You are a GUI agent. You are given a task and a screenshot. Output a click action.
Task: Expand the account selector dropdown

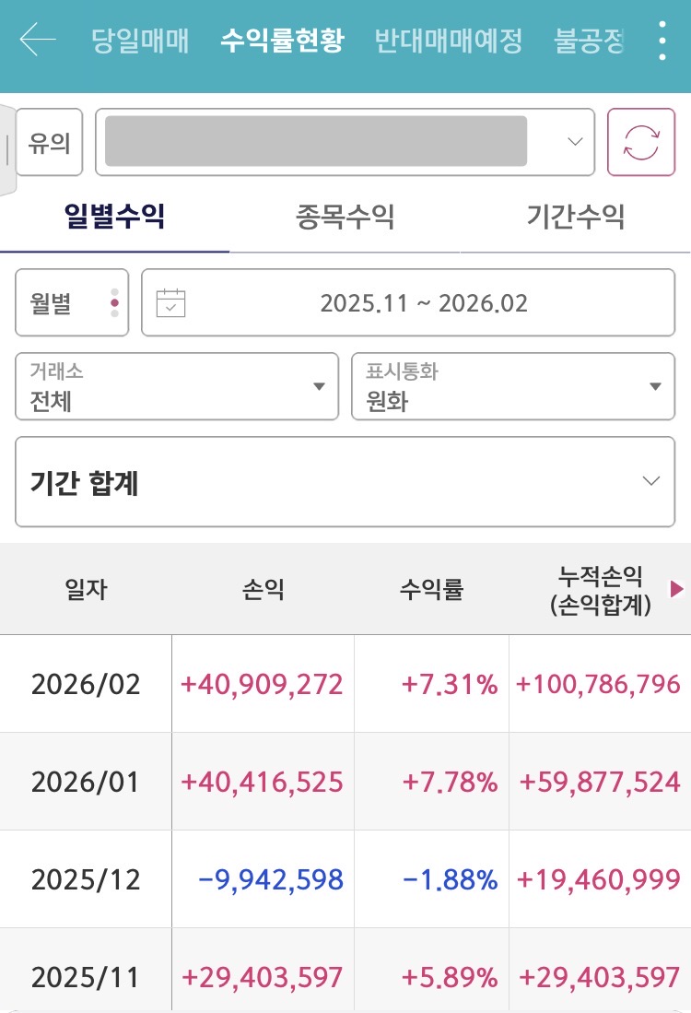[x=575, y=142]
